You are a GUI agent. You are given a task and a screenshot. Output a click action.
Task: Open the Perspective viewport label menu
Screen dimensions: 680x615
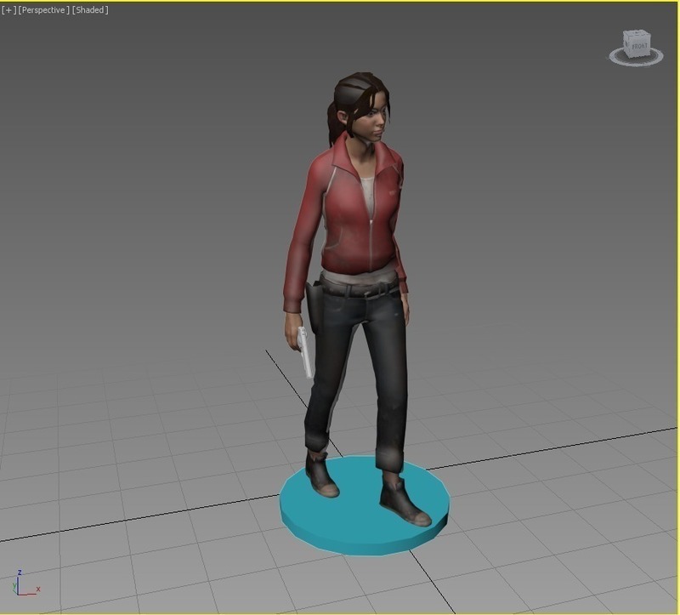[44, 10]
